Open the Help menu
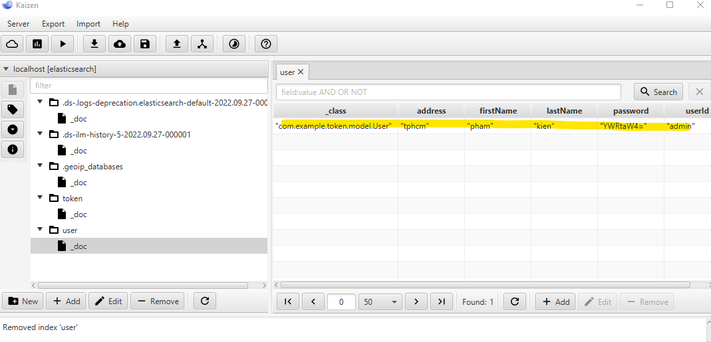Image resolution: width=711 pixels, height=342 pixels. point(120,24)
